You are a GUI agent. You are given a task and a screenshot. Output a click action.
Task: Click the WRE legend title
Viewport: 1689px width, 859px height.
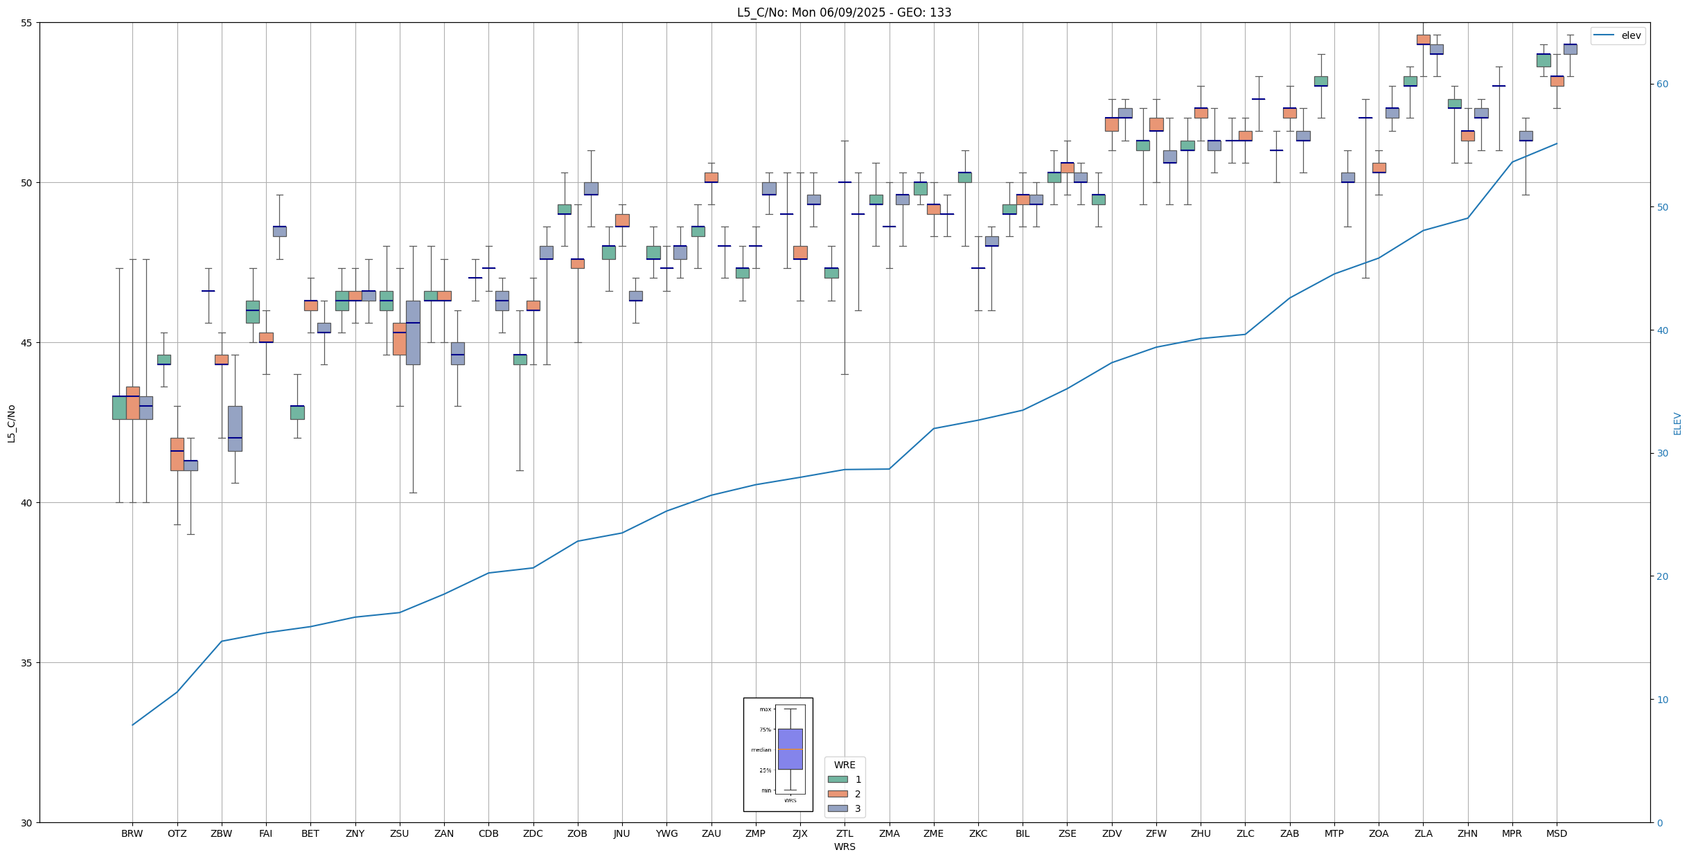tap(844, 765)
